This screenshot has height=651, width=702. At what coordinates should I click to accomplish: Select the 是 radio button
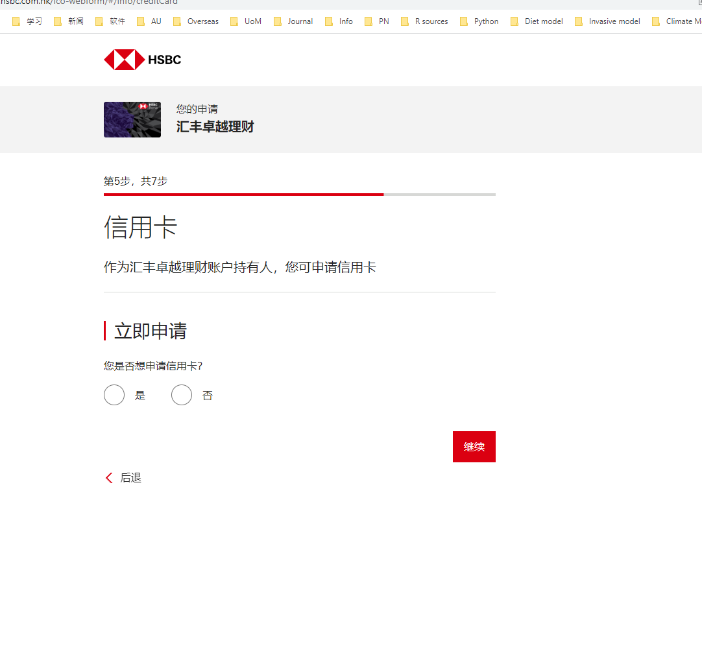point(114,395)
